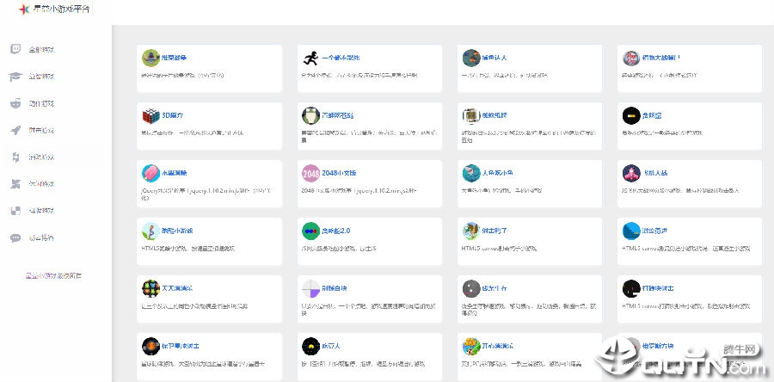Click the fish-themed round game icon
The width and height of the screenshot is (774, 382).
471,58
